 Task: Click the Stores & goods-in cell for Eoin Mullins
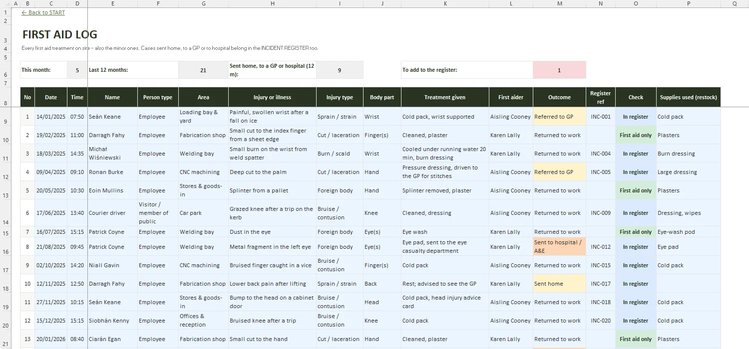(x=203, y=190)
